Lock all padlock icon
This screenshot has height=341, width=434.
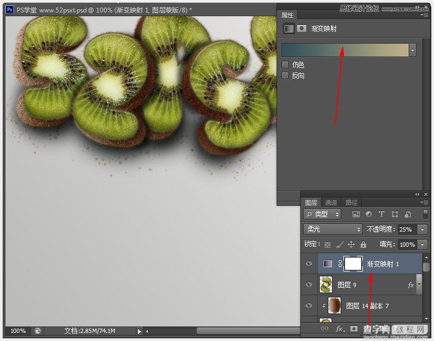363,244
